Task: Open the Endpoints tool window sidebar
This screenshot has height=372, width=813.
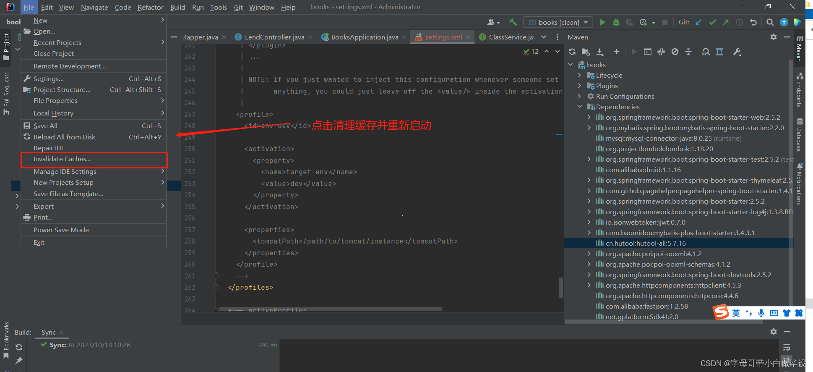Action: click(x=800, y=89)
